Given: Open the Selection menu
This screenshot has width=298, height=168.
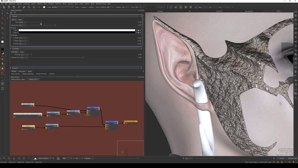Looking at the screenshot, I should [12, 4].
